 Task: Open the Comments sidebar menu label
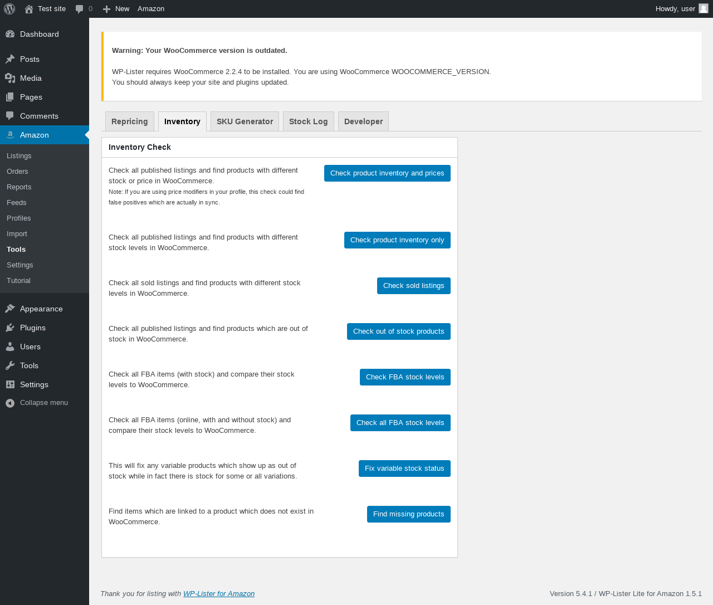coord(39,116)
